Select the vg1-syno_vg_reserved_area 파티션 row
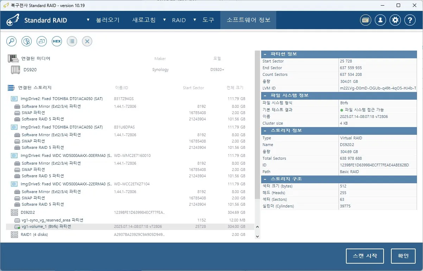The width and height of the screenshot is (423, 271). click(x=130, y=220)
